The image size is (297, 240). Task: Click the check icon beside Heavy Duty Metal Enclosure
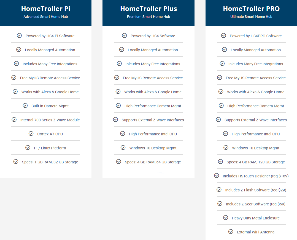tap(226, 217)
